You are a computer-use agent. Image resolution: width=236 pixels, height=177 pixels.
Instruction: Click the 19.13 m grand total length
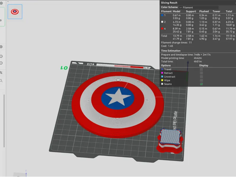tap(230, 36)
